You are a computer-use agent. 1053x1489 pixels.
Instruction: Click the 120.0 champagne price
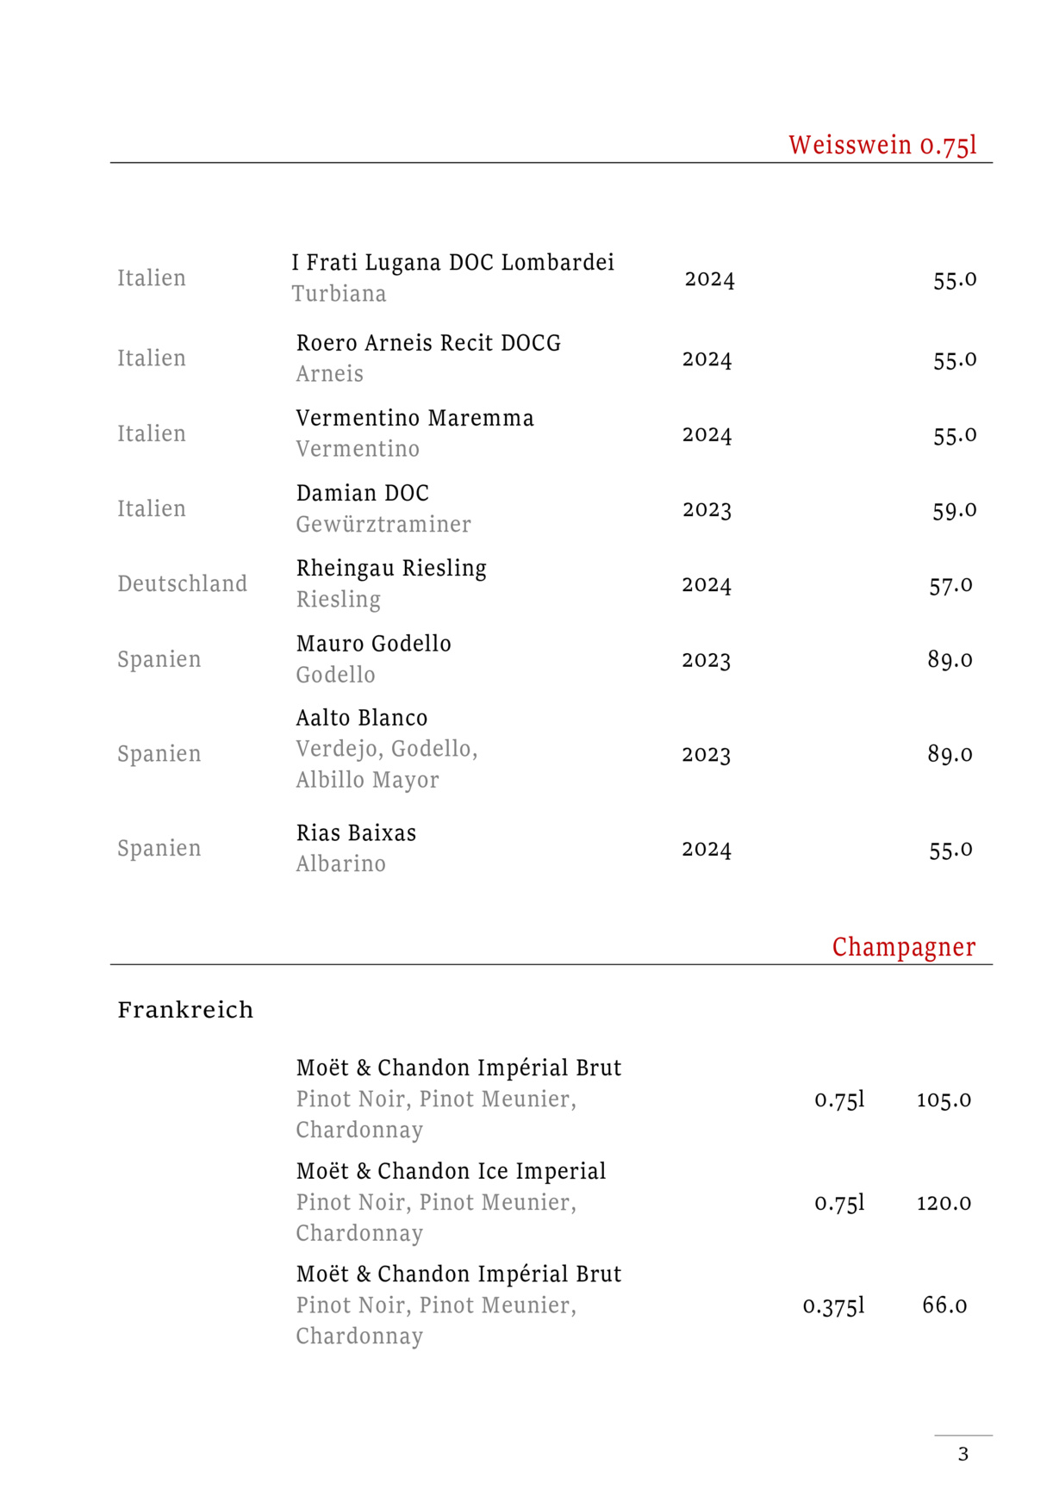[x=944, y=1202]
